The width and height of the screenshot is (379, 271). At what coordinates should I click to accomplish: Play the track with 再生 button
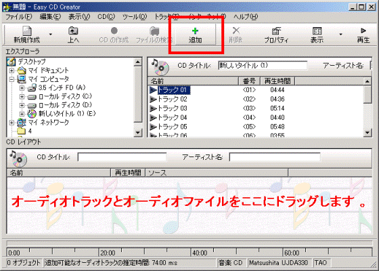[x=363, y=35]
